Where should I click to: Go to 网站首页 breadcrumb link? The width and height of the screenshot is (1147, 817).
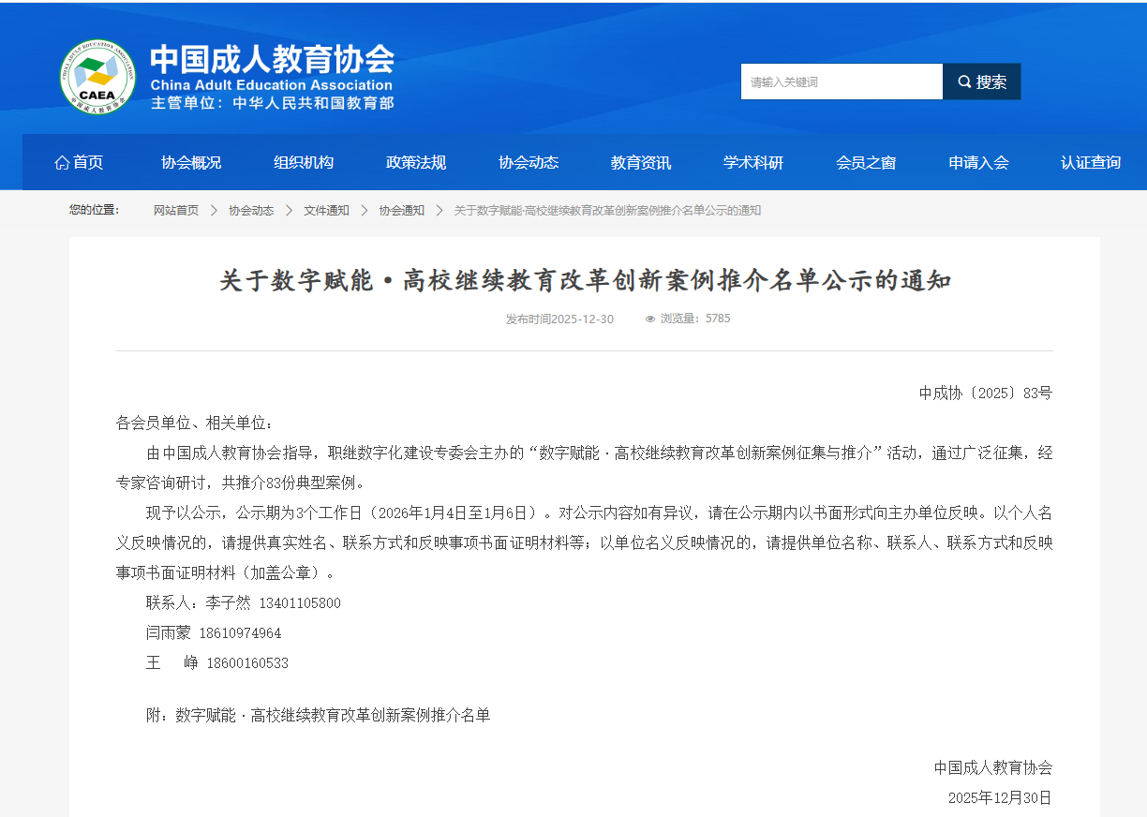coord(176,211)
